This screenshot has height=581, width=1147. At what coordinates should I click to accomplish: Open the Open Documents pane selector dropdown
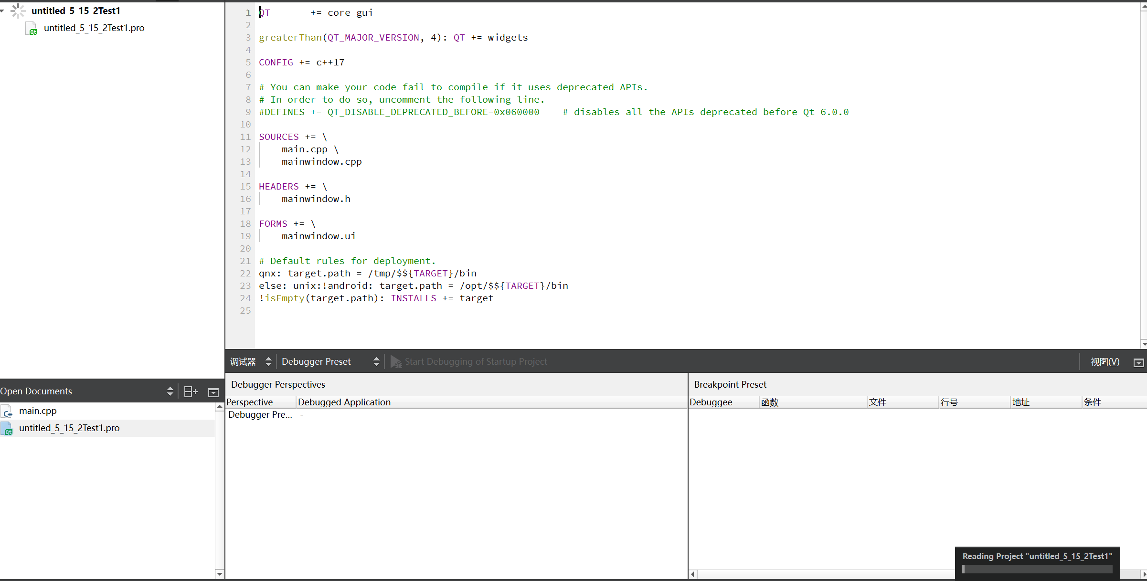(170, 391)
